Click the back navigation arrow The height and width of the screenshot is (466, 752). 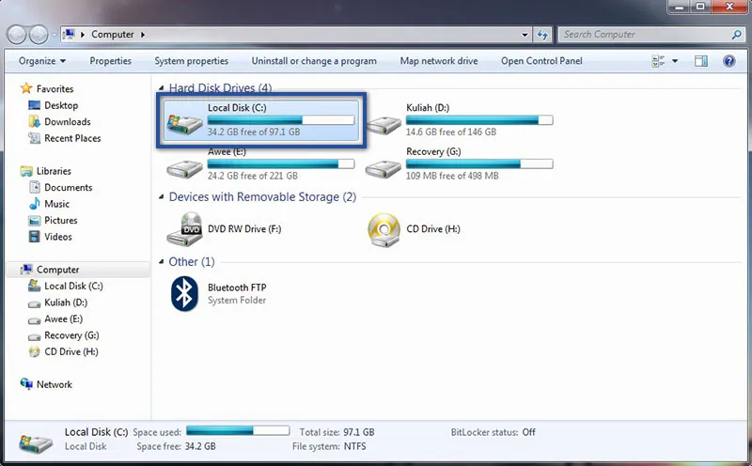tap(17, 35)
